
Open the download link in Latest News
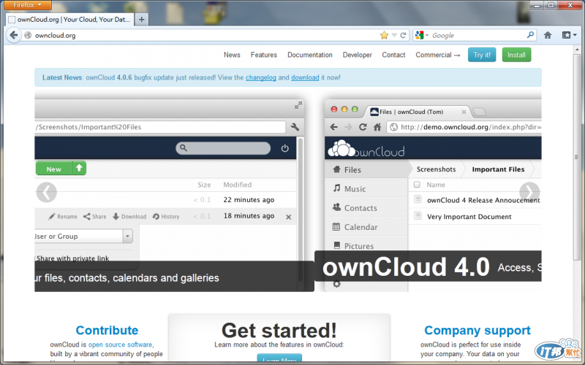tap(305, 77)
